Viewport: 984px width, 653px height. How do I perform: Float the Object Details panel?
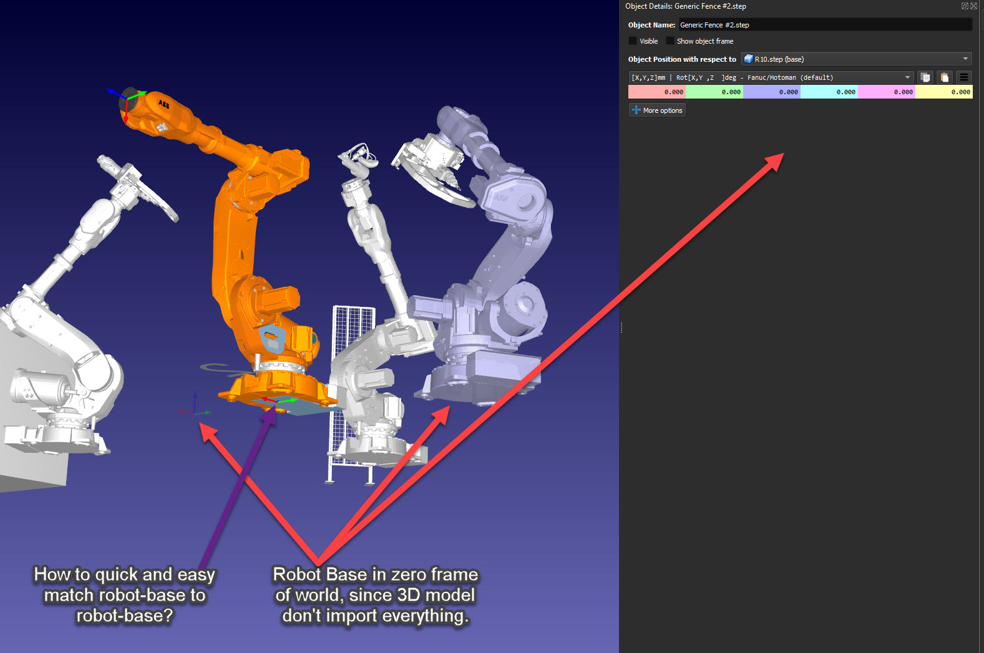(965, 6)
